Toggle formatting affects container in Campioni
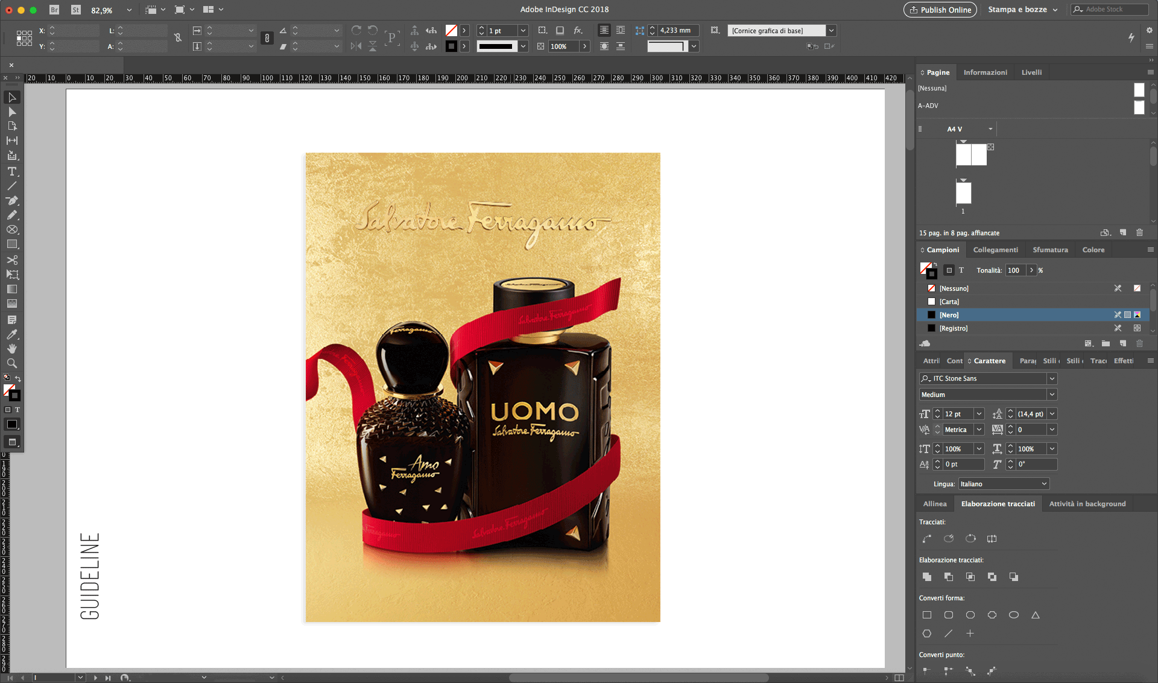The height and width of the screenshot is (683, 1158). click(x=949, y=270)
